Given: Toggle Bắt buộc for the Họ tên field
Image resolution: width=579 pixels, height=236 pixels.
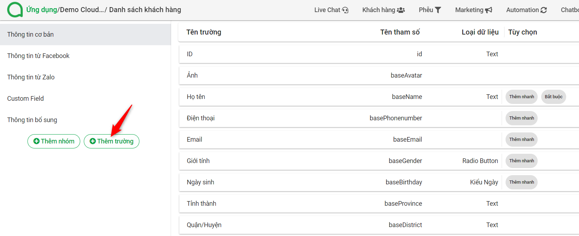Looking at the screenshot, I should (x=554, y=97).
